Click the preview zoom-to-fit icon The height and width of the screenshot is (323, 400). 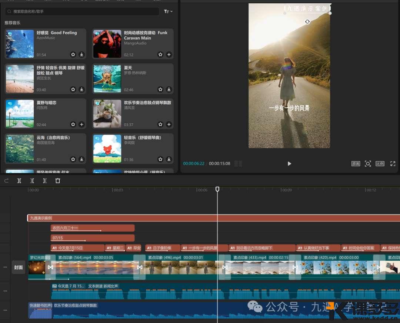coord(368,164)
